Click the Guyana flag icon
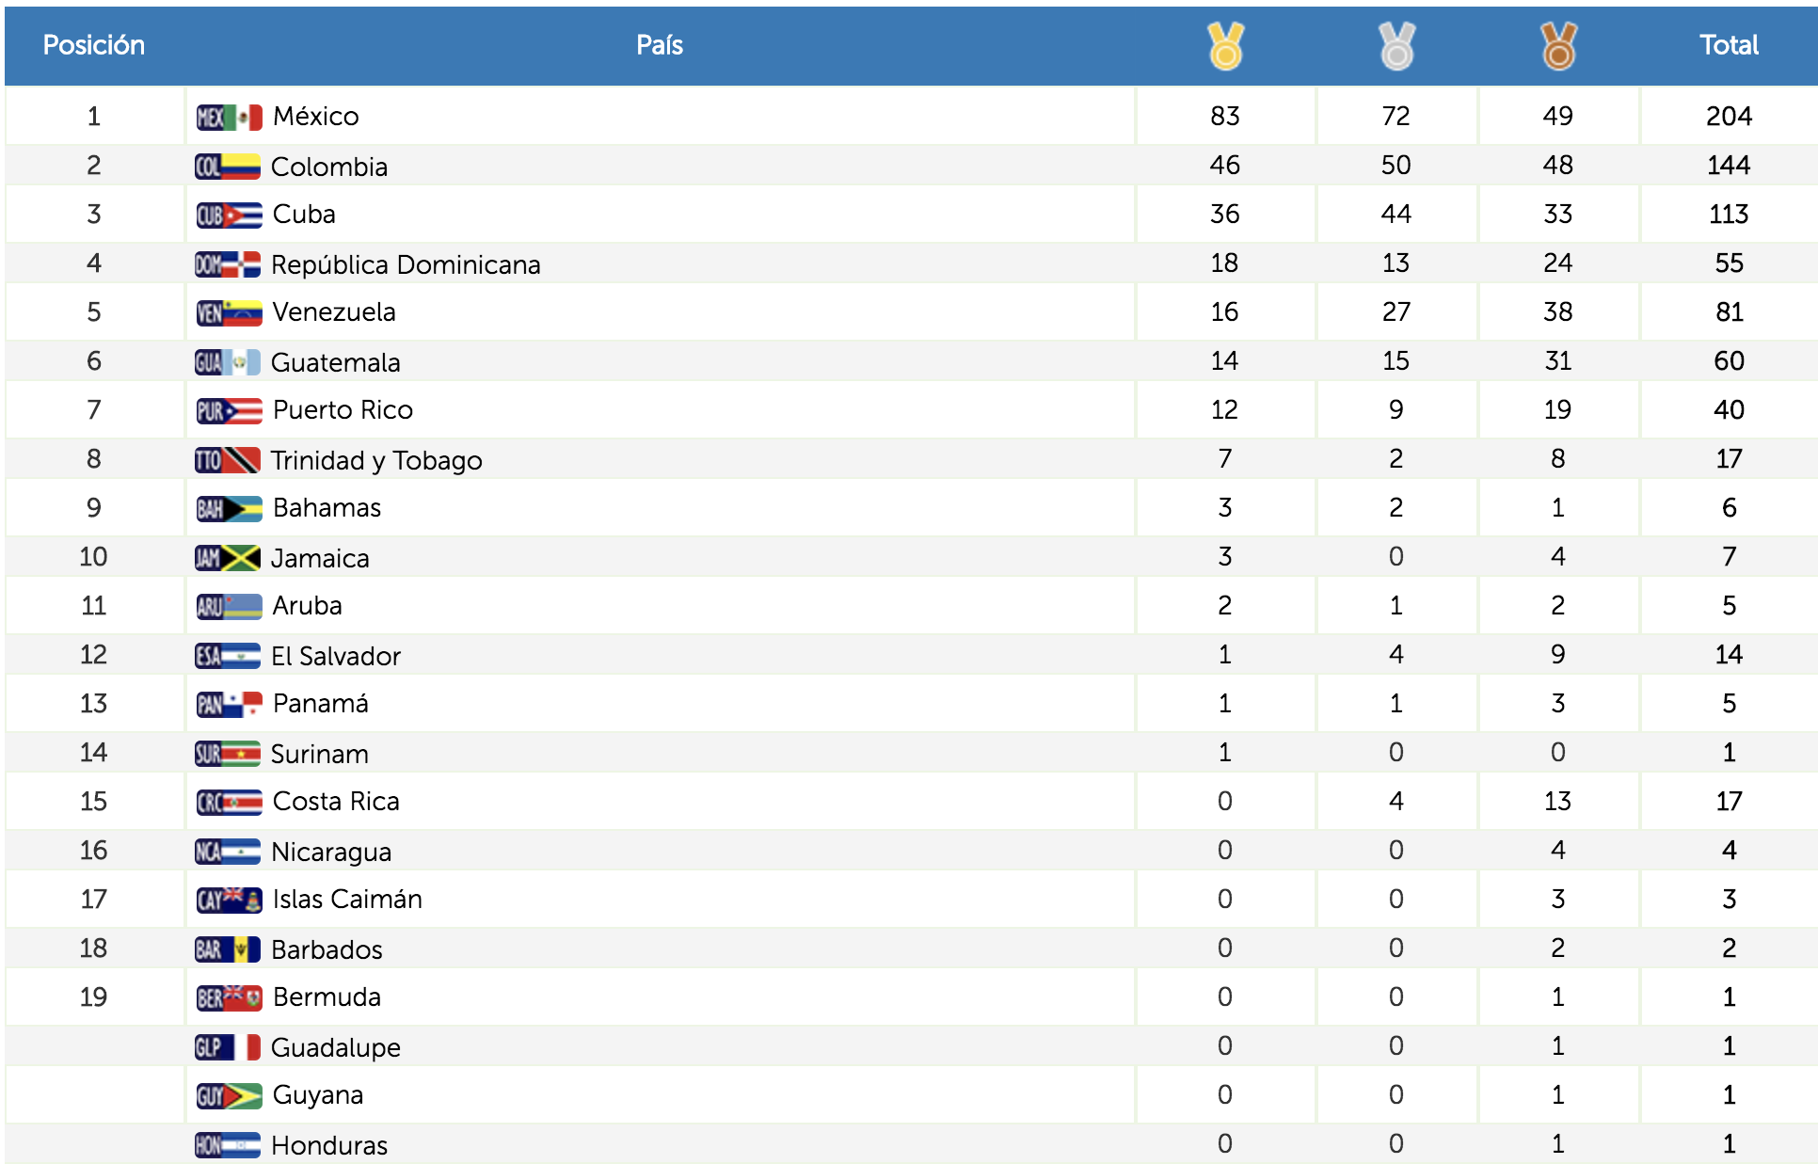Image resolution: width=1818 pixels, height=1164 pixels. tap(229, 1095)
